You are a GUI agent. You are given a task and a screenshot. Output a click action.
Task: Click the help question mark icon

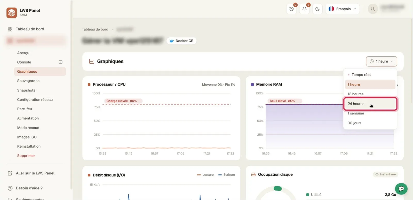tap(10, 188)
